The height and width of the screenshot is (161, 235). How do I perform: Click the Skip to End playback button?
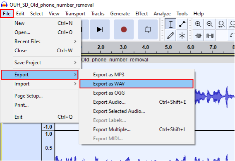[x=100, y=29]
